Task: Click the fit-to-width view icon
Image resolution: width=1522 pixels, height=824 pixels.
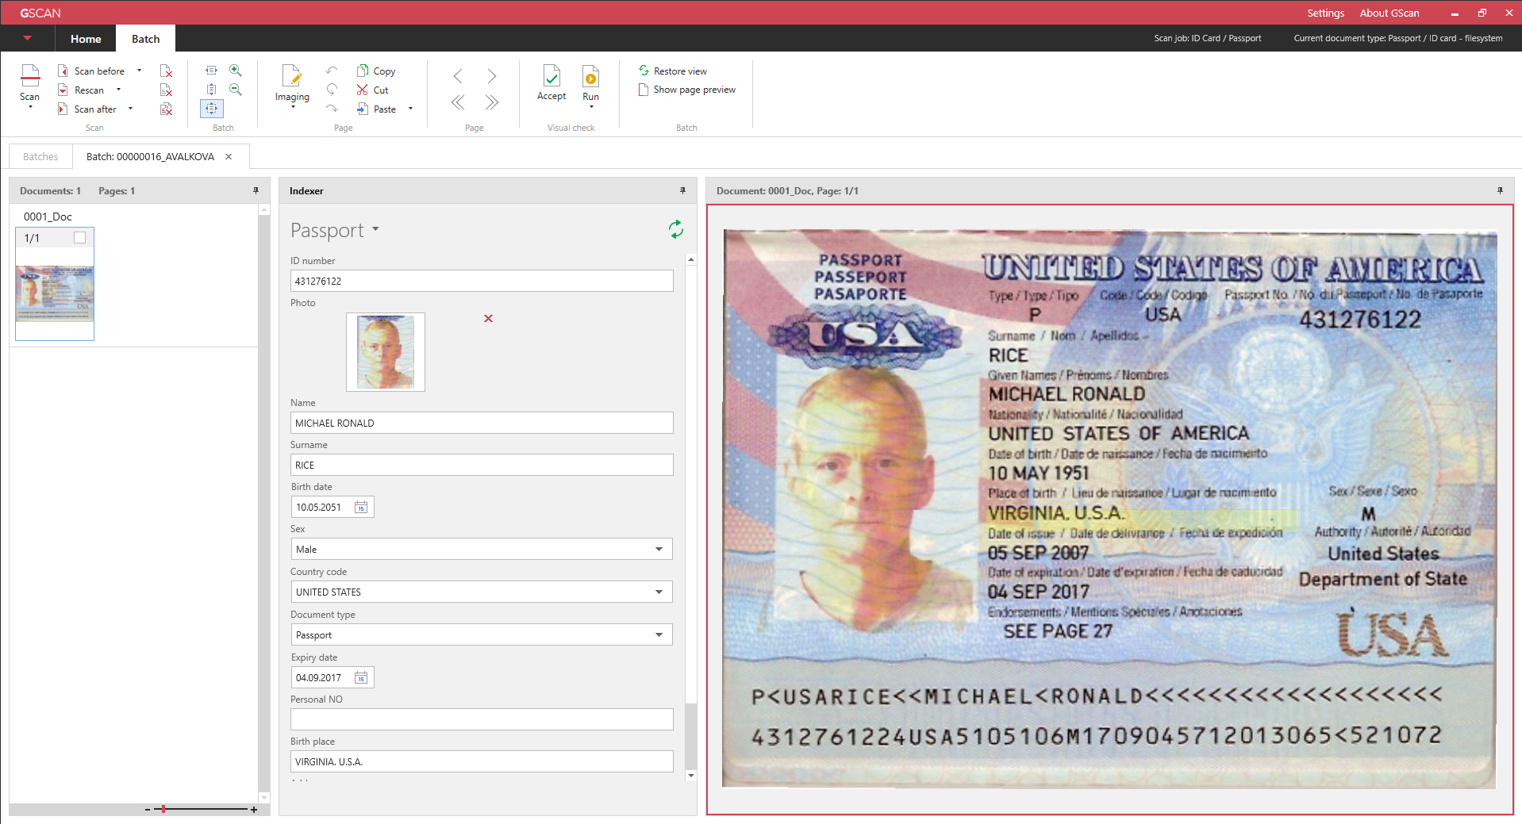Action: pos(211,71)
